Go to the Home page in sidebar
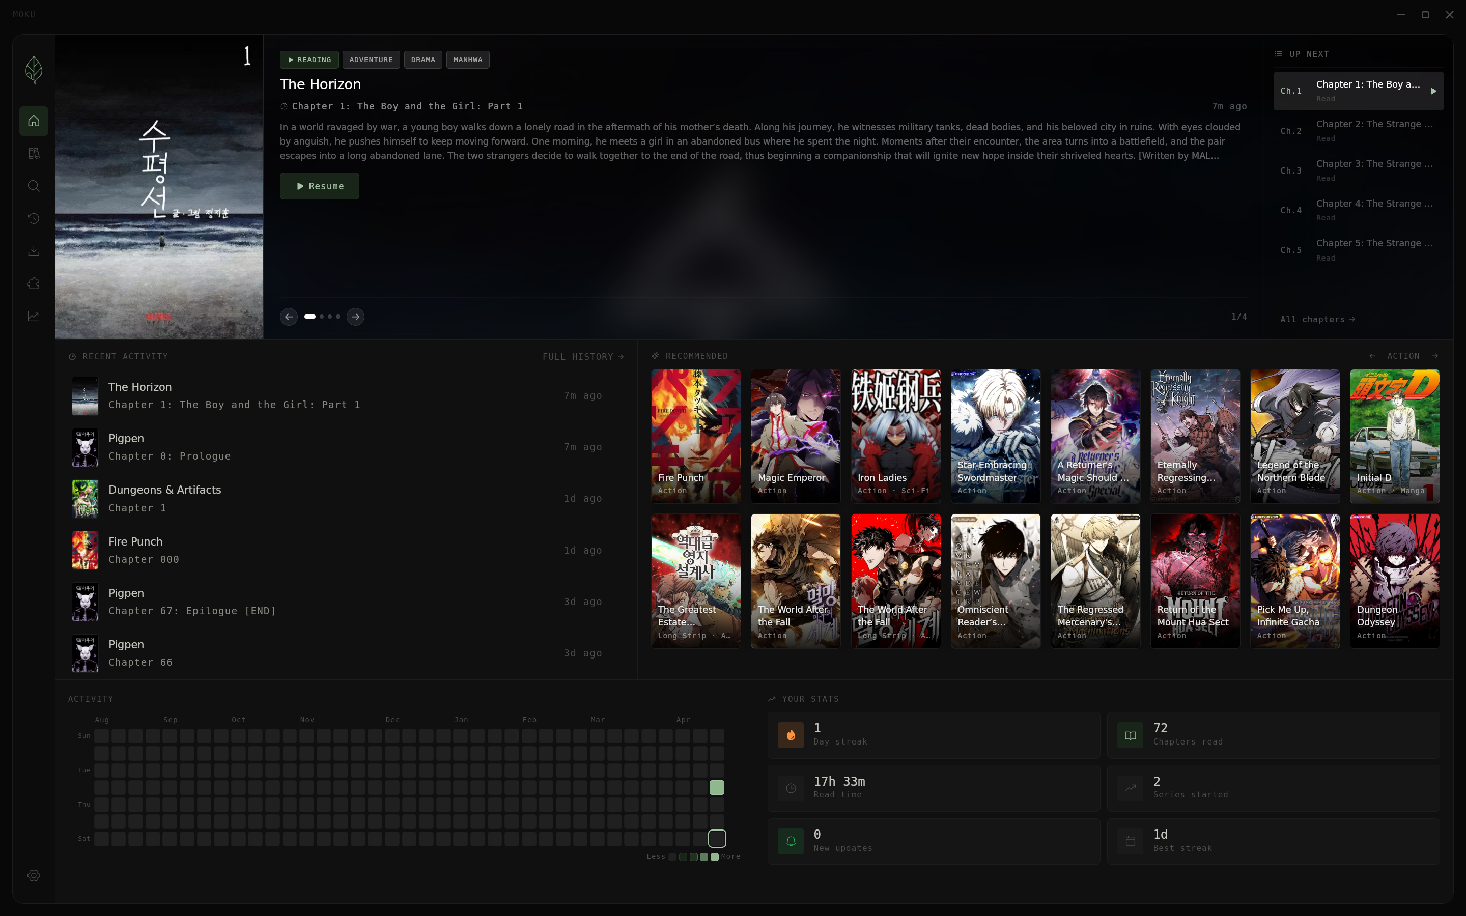Viewport: 1466px width, 916px height. (34, 121)
